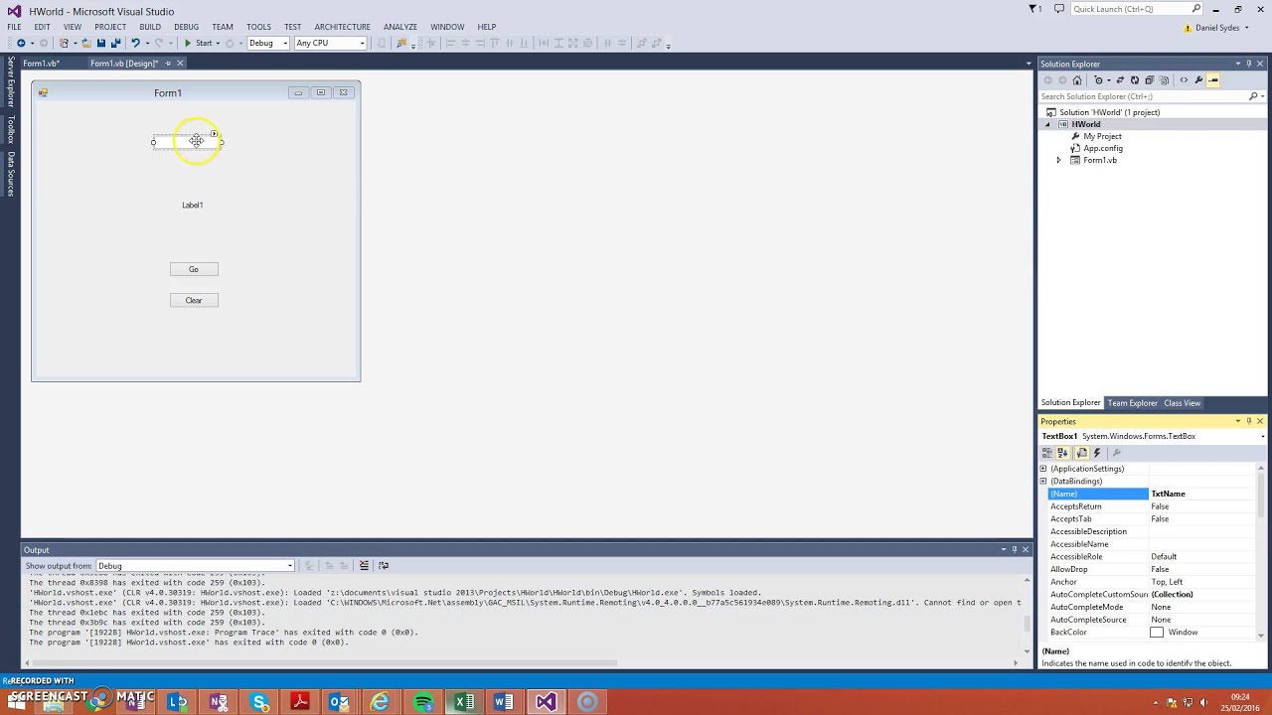Open My Project in Solution Explorer

point(1102,136)
